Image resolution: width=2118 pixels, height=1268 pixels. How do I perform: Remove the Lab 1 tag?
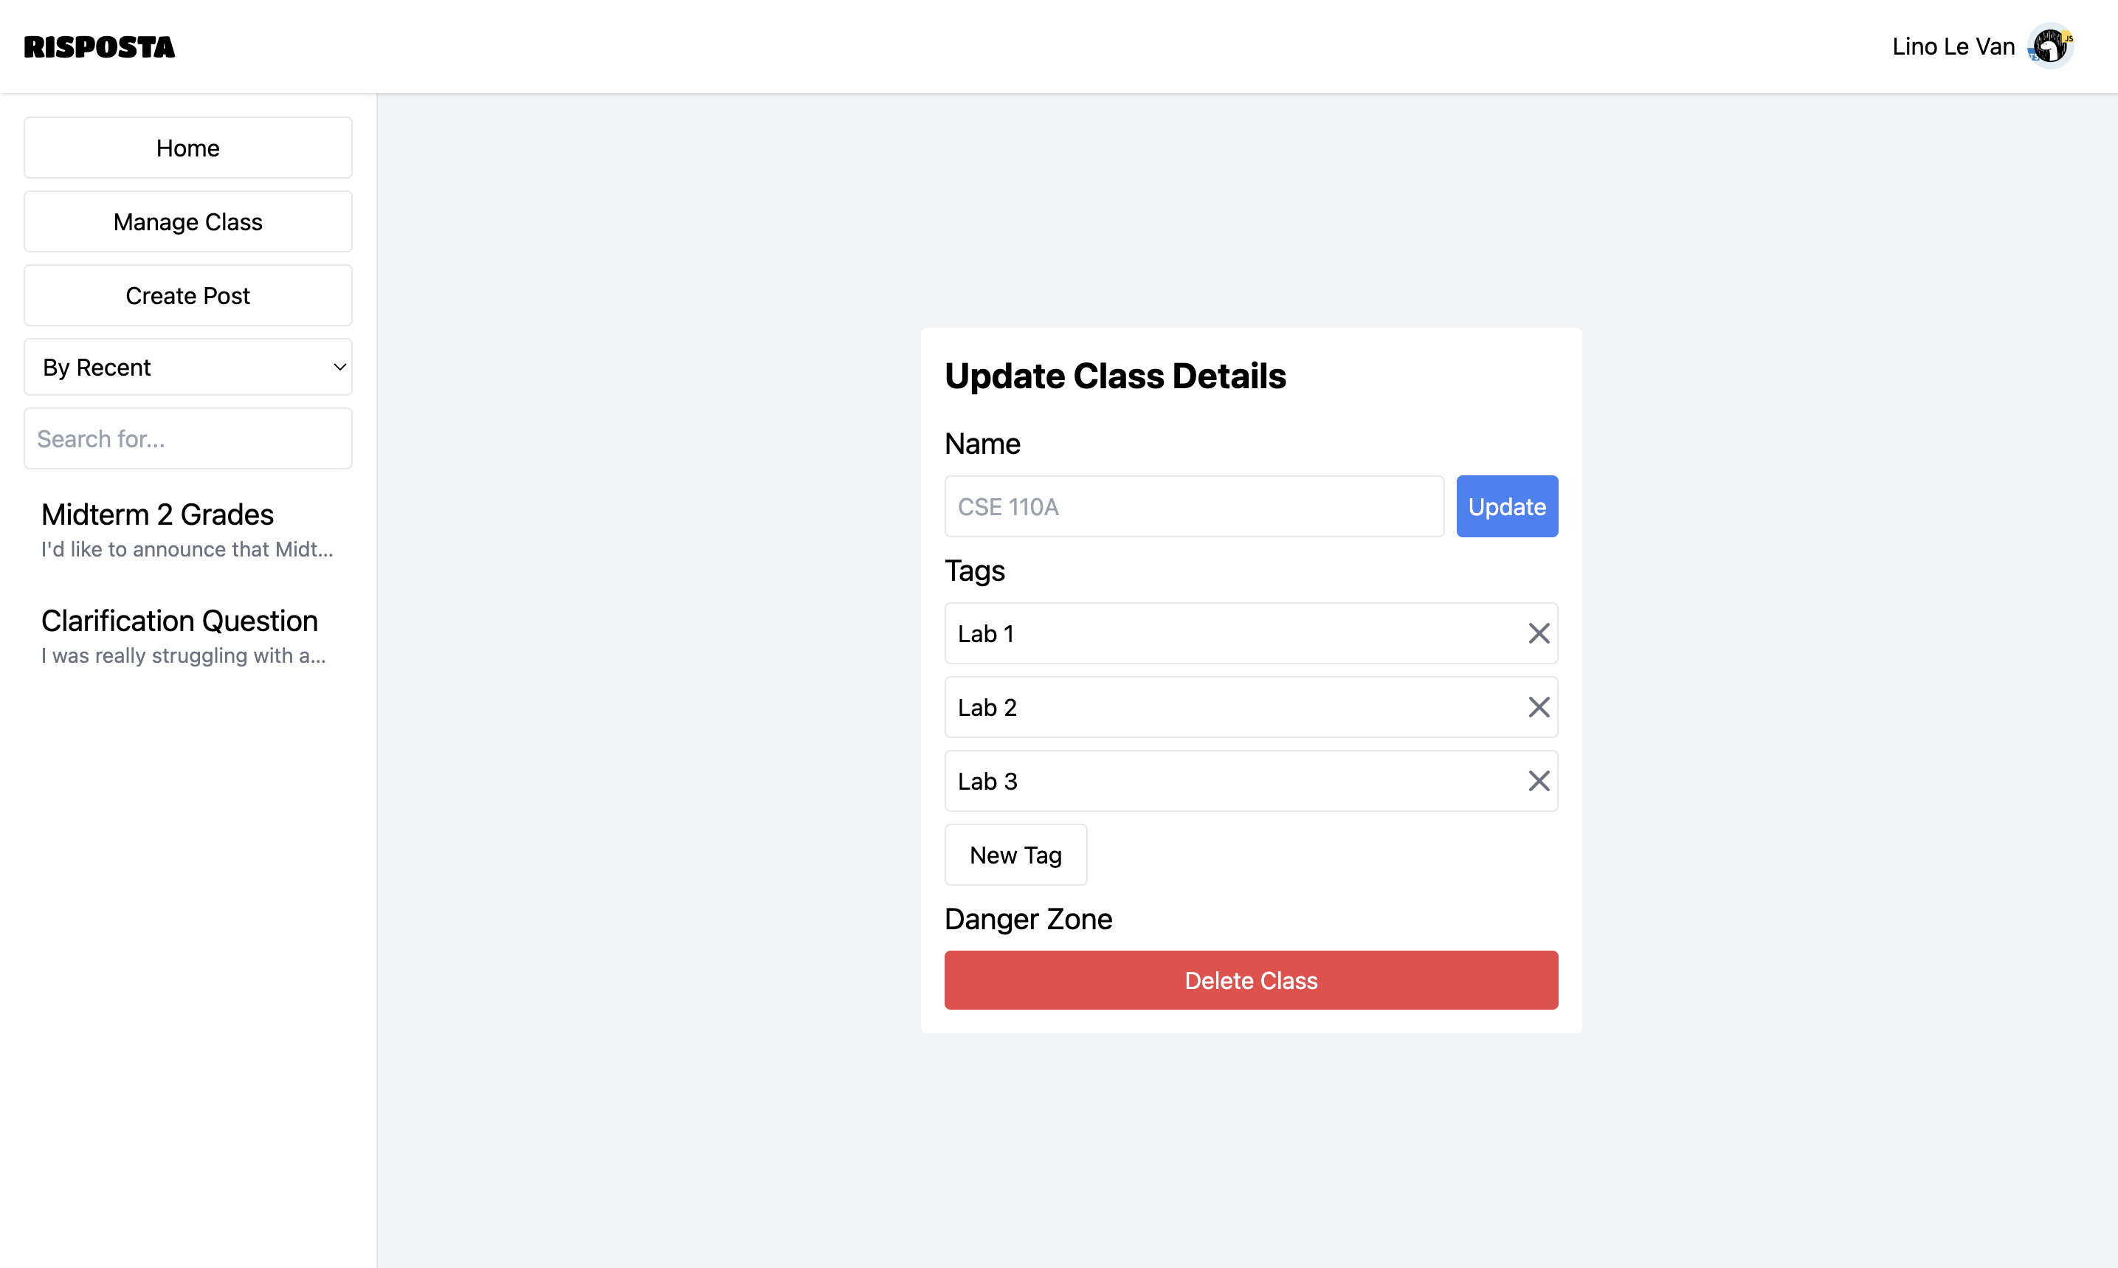1538,633
